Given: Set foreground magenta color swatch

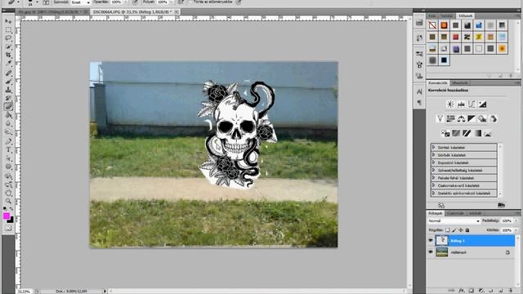Looking at the screenshot, I should pos(6,216).
